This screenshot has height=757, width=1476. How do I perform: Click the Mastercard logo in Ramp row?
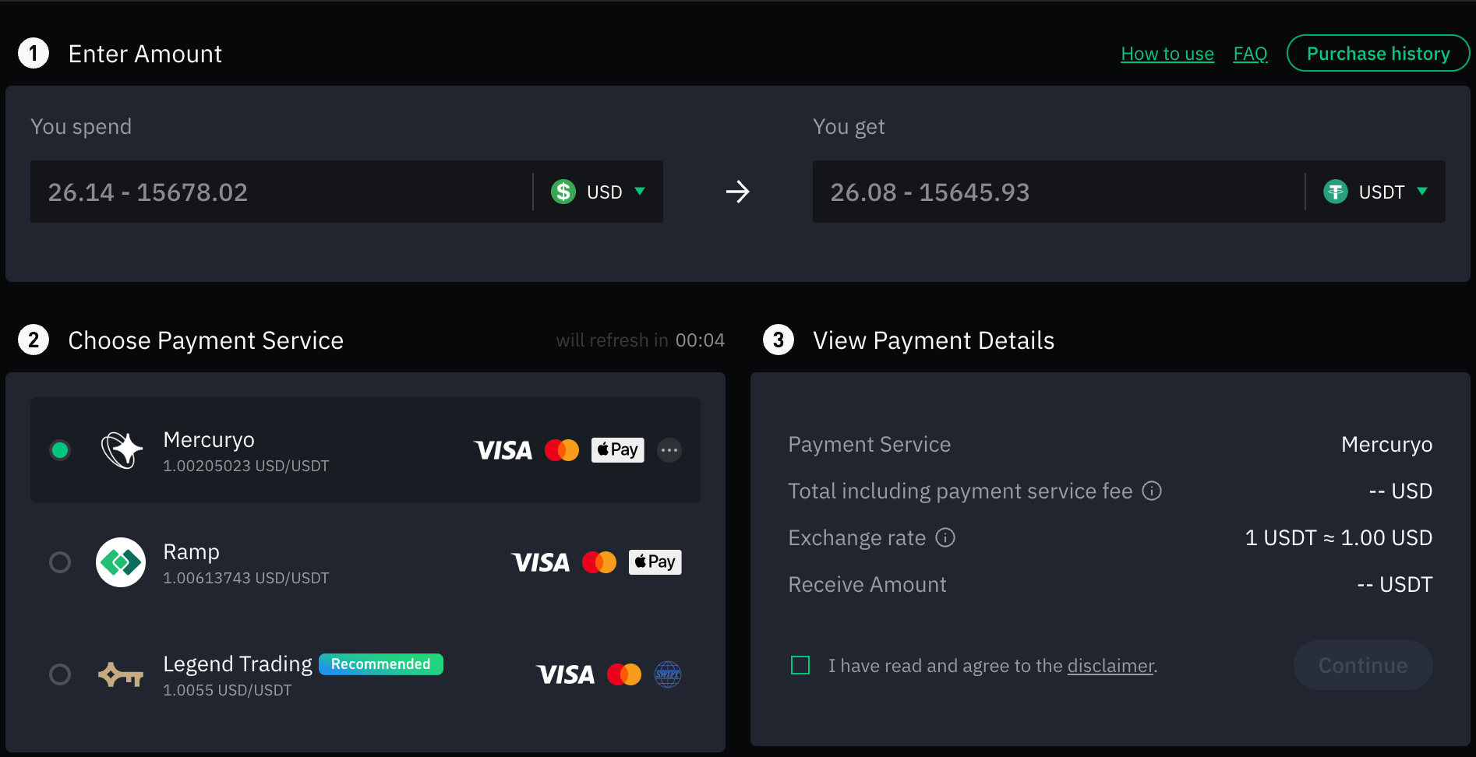[599, 562]
